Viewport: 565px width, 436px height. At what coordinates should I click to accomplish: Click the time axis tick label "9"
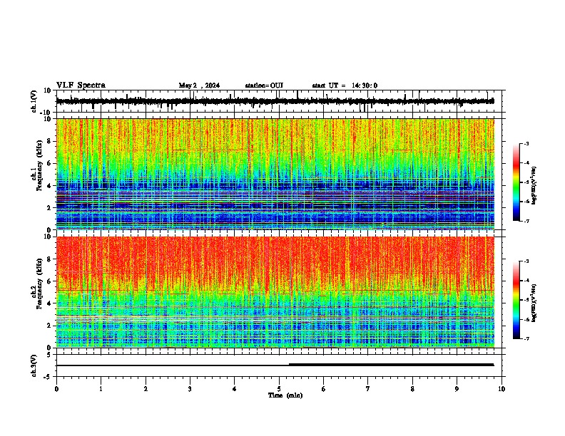pyautogui.click(x=457, y=389)
